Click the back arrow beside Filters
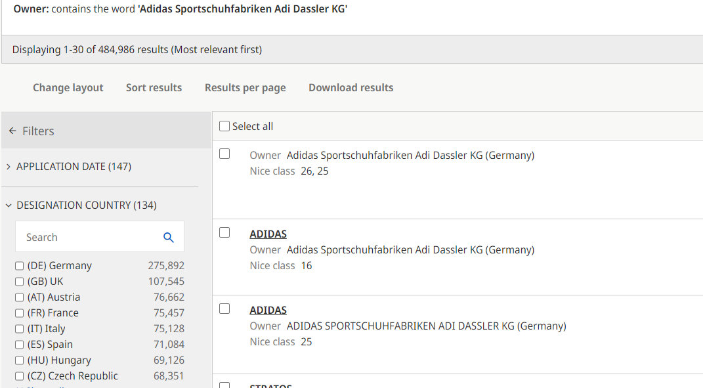Screen dimensions: 703x388 (x=12, y=131)
